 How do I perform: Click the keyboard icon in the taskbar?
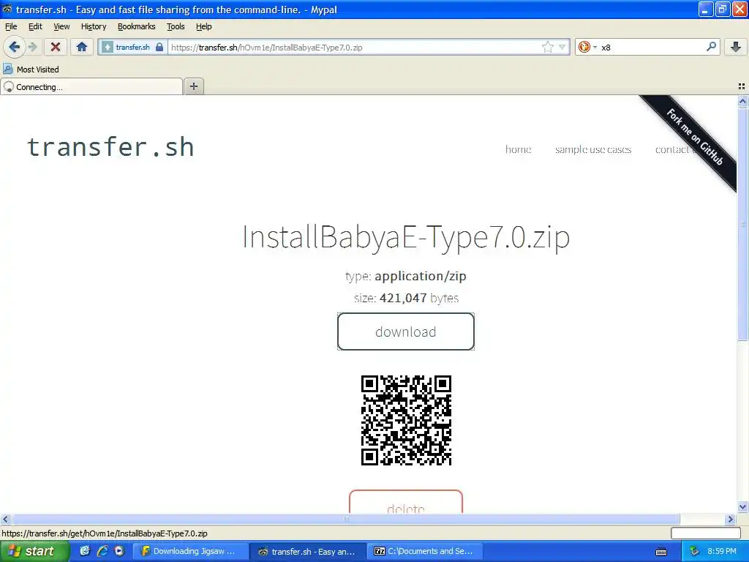pos(661,552)
